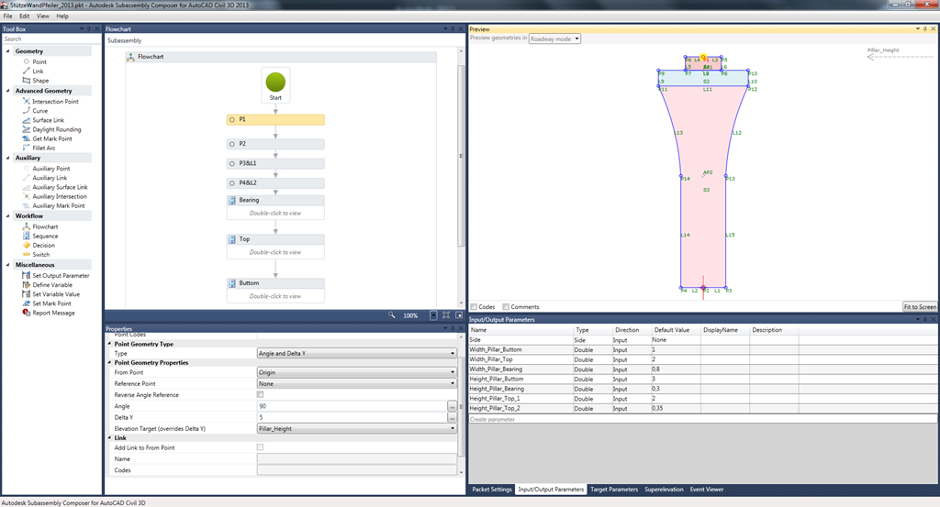Click the Angle expression ellipsis button
Image resolution: width=940 pixels, height=507 pixels.
tap(452, 406)
